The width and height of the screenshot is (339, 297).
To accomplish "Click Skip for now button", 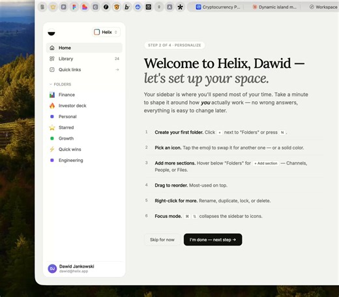I will (162, 240).
